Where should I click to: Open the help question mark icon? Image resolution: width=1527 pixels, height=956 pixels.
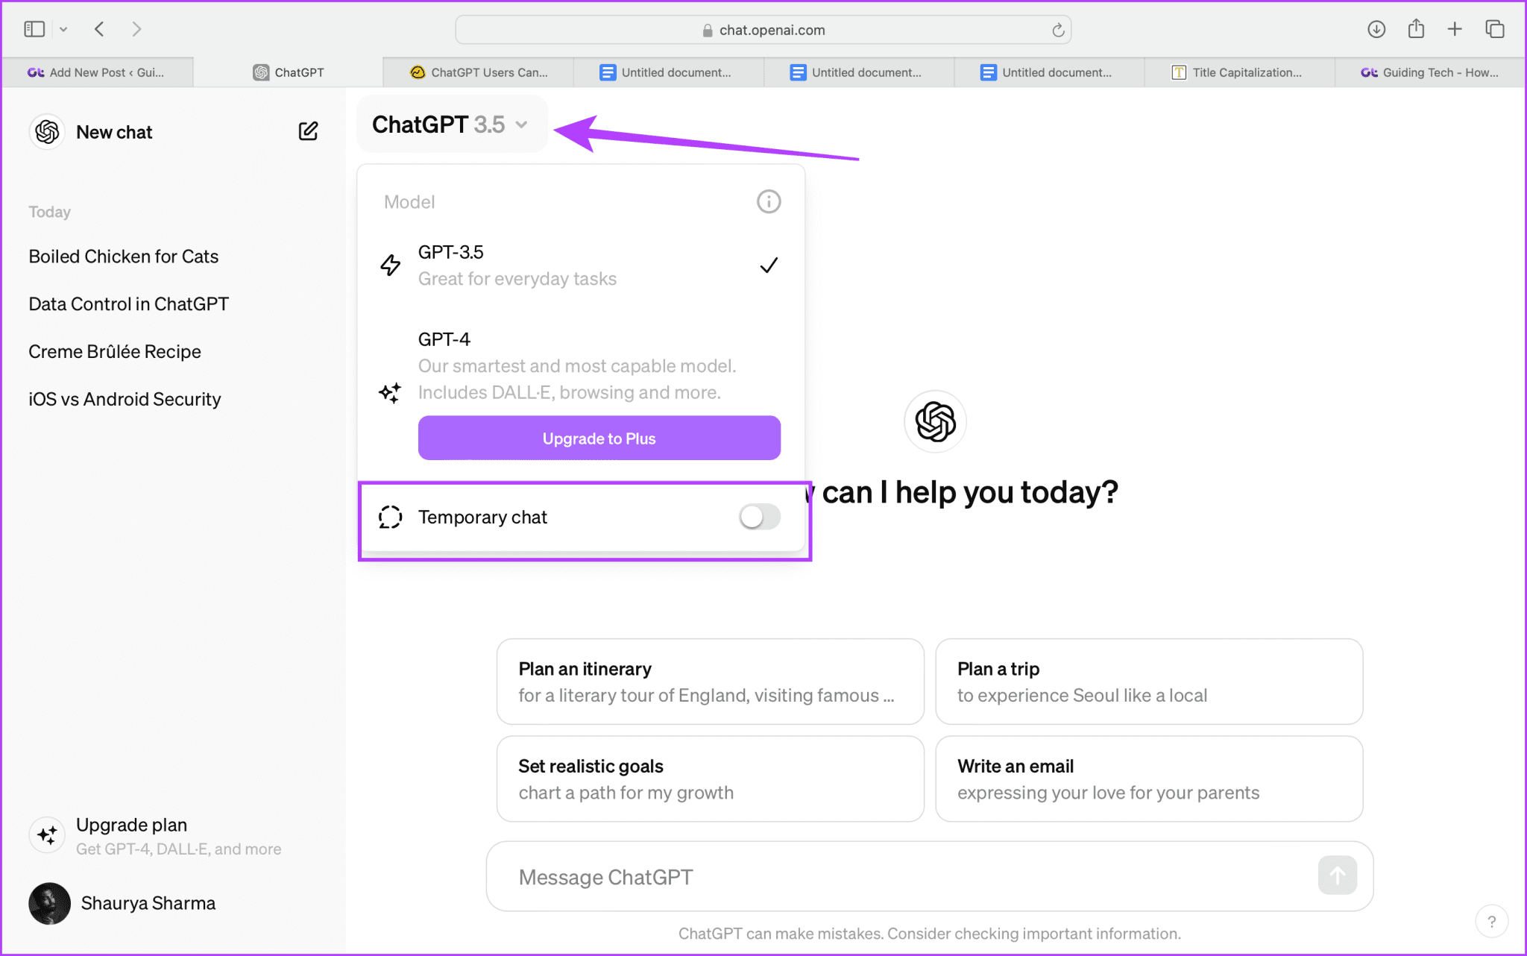point(1492,921)
